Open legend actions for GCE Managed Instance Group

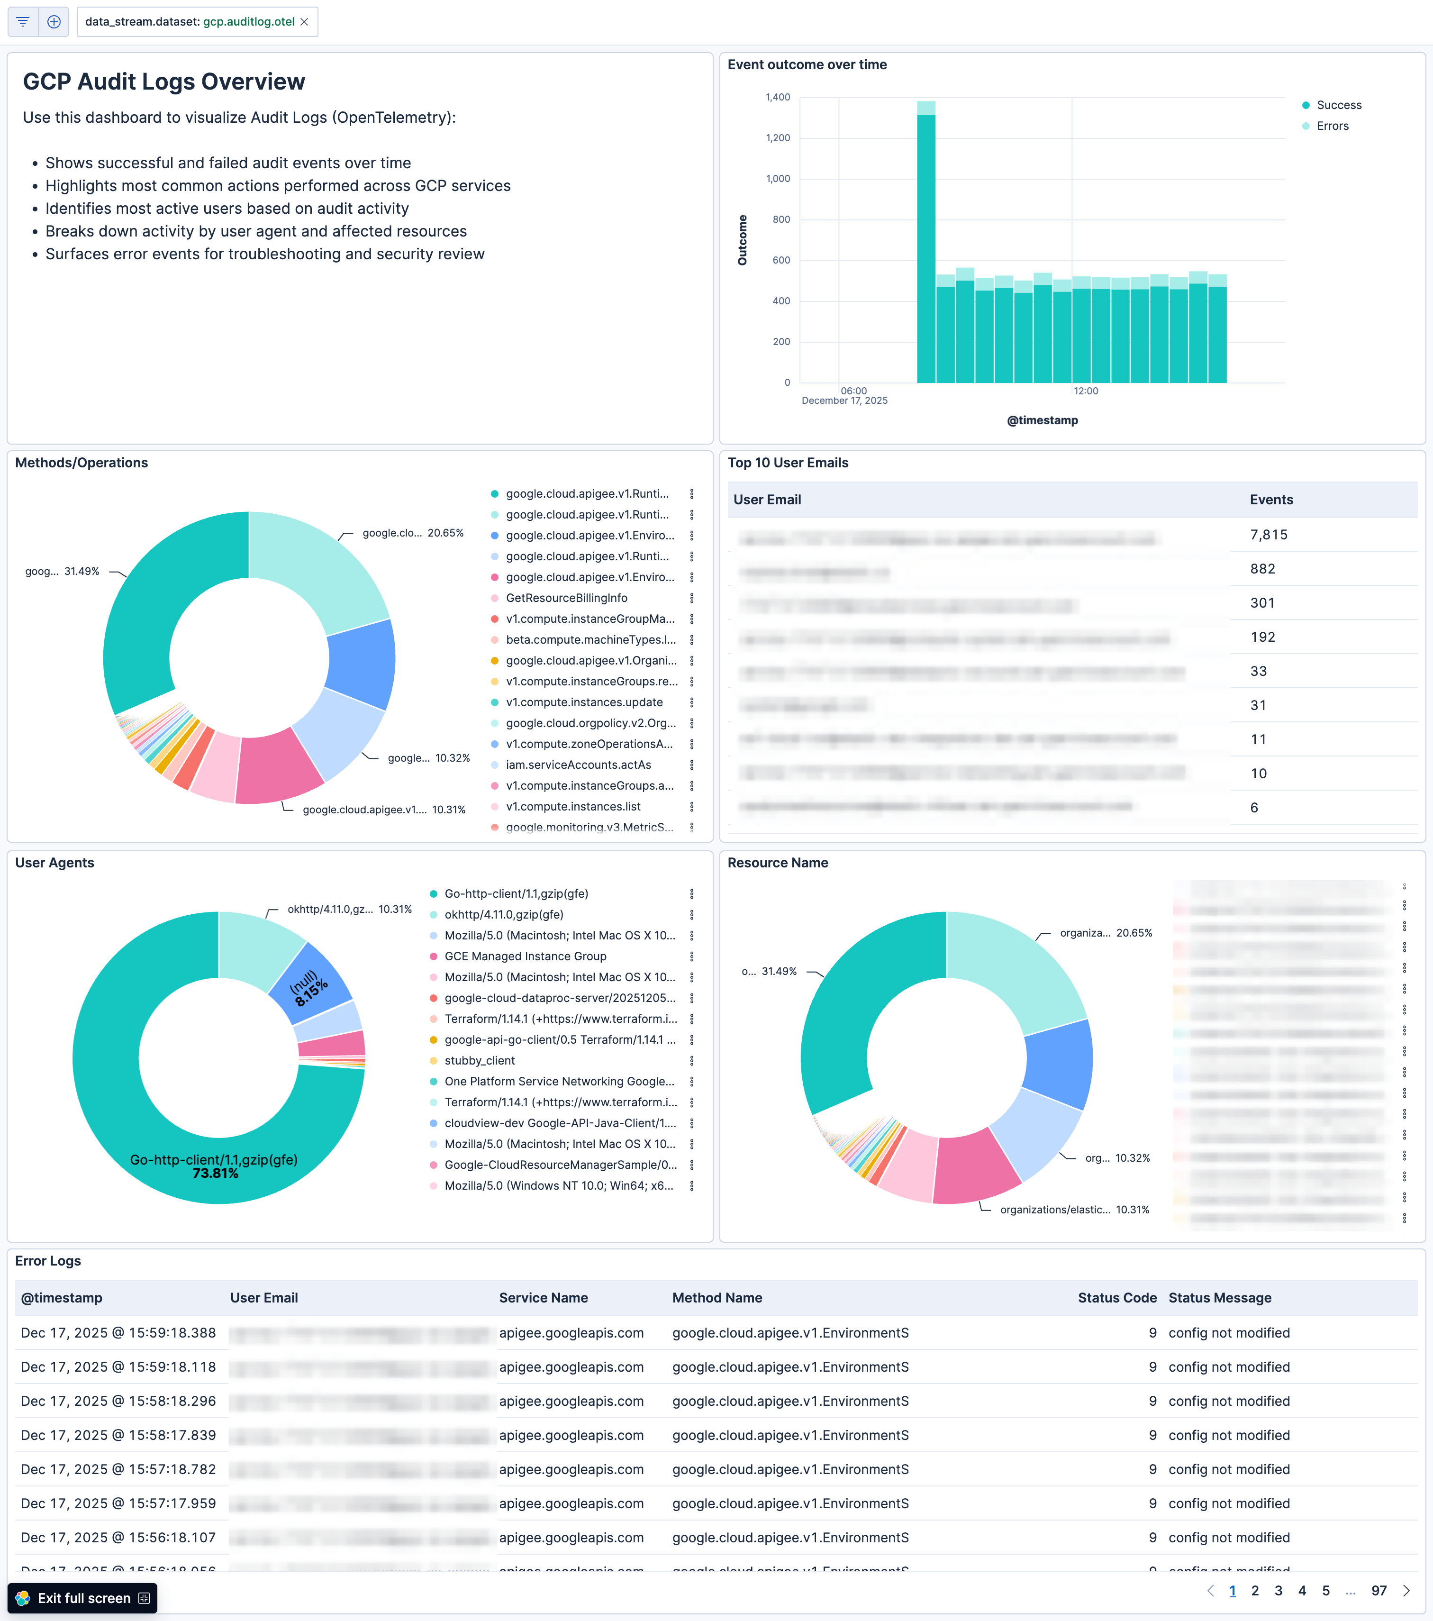point(693,956)
